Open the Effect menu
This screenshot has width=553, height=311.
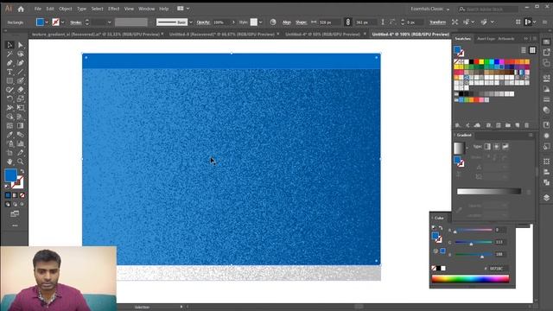point(113,9)
